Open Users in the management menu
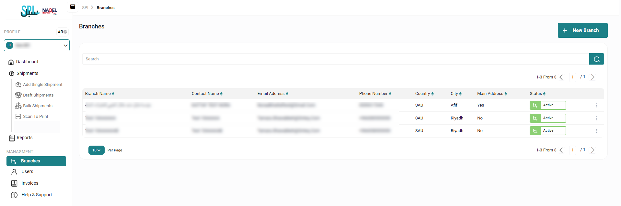Image resolution: width=621 pixels, height=206 pixels. point(27,172)
